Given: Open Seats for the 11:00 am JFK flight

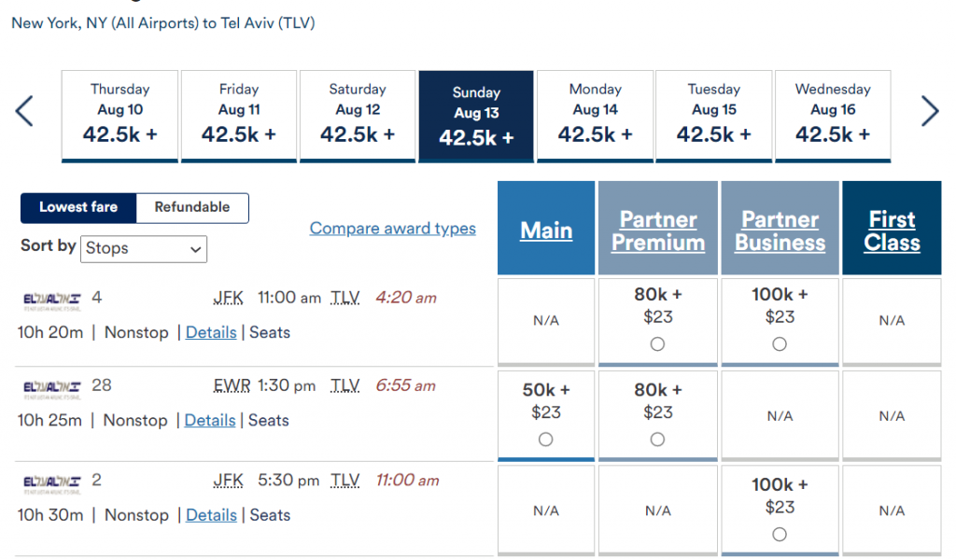Looking at the screenshot, I should click(x=269, y=332).
